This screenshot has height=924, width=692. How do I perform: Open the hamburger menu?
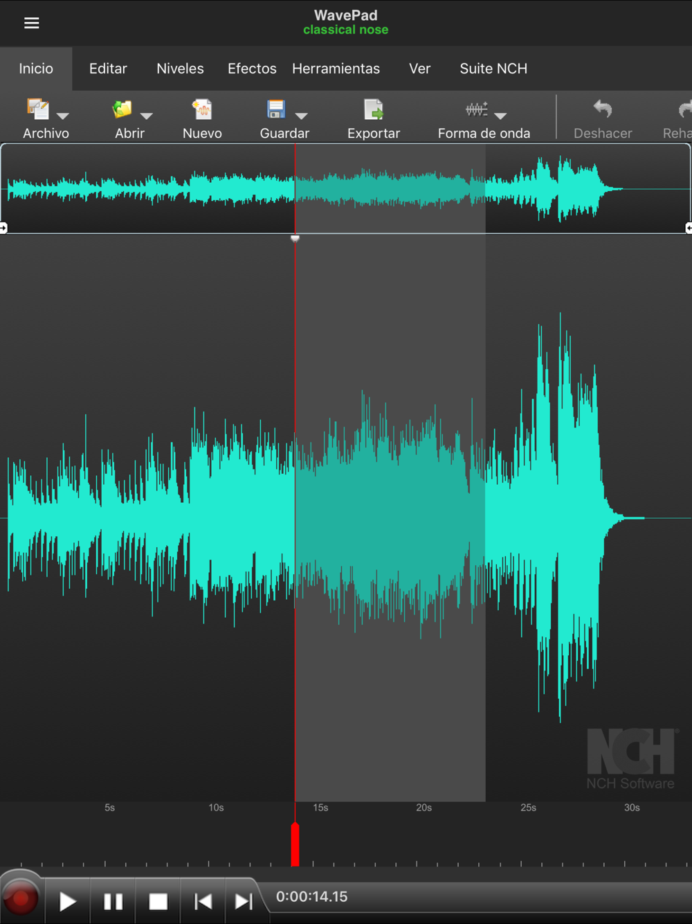coord(32,23)
